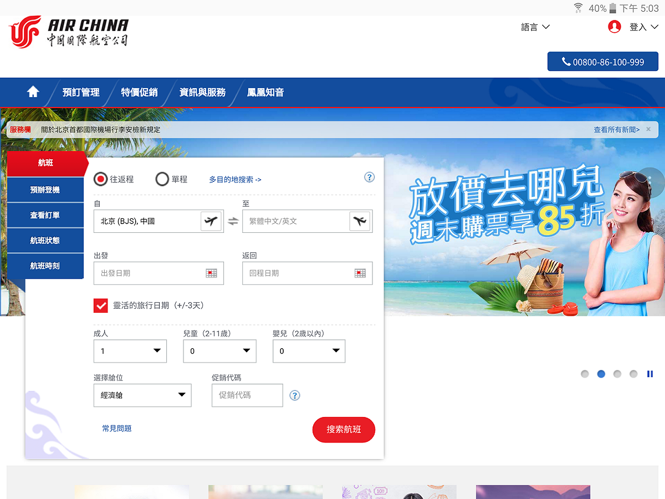Open news about 北京首都國際機場行李安檢新規定

point(101,129)
